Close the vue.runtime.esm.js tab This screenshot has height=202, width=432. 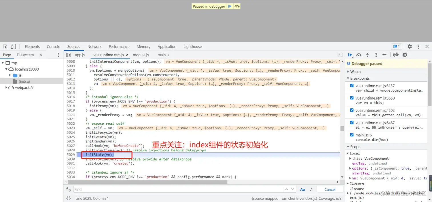point(127,55)
